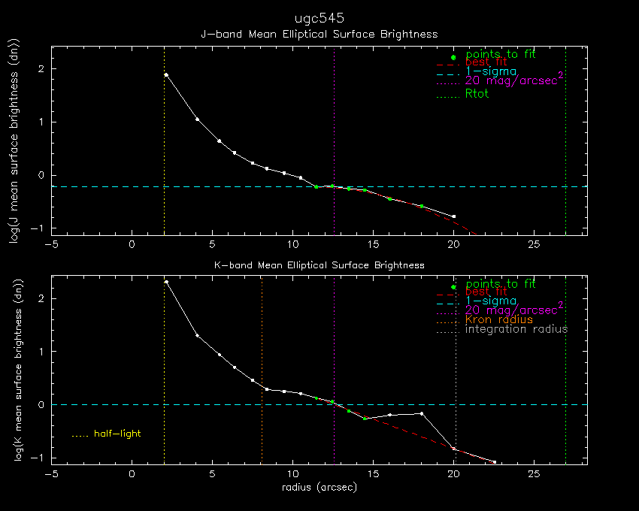Click the yellow dotted 'half-light' legend marker
The image size is (639, 511).
pos(80,435)
